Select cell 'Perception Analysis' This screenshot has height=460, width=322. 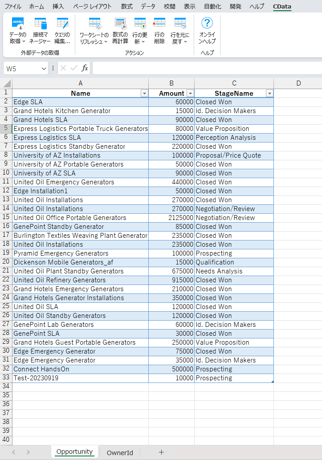pyautogui.click(x=234, y=138)
